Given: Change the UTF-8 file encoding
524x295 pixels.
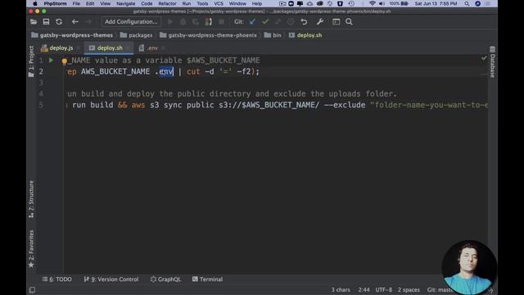Looking at the screenshot, I should point(384,289).
